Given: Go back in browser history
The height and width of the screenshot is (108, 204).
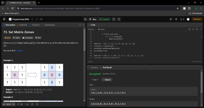Looking at the screenshot, I should [3, 8].
